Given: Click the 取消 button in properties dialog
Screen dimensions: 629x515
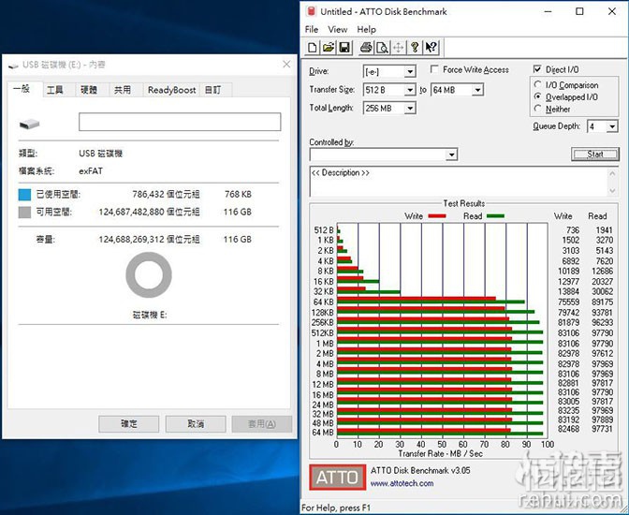Looking at the screenshot, I should (196, 424).
